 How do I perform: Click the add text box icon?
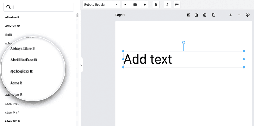click(x=189, y=15)
